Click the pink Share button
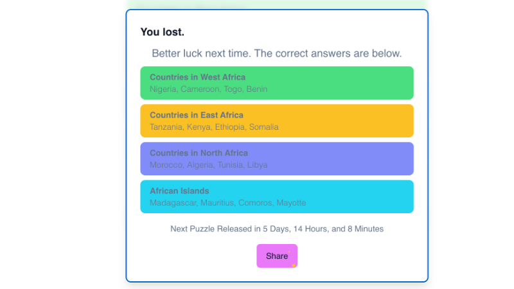Screen dimensions: 514x289 (276, 256)
